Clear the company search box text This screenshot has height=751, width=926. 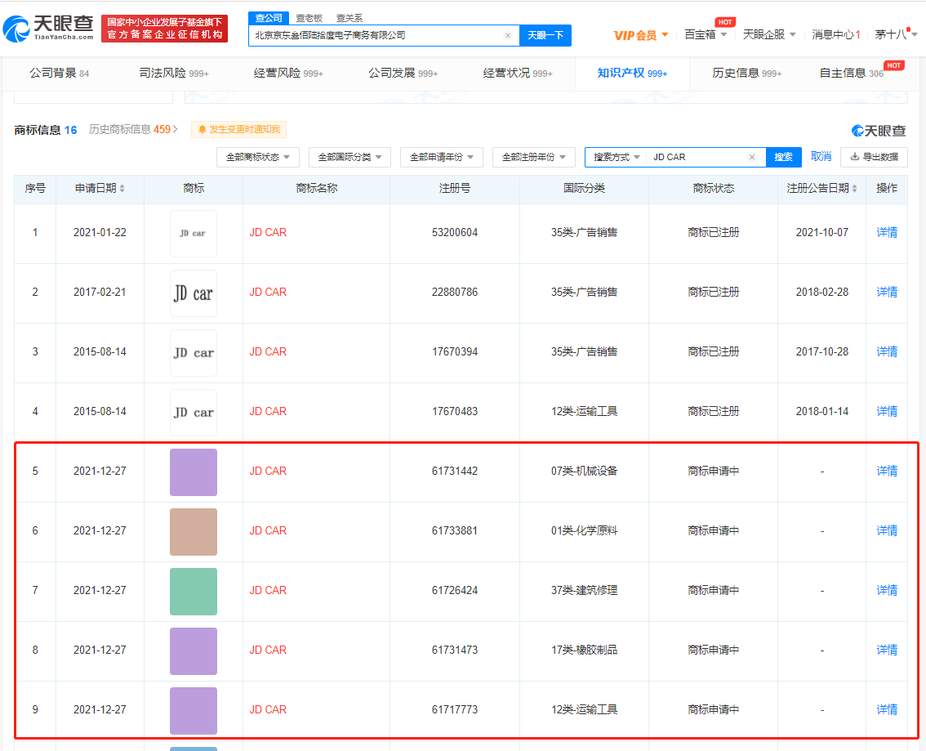click(507, 35)
